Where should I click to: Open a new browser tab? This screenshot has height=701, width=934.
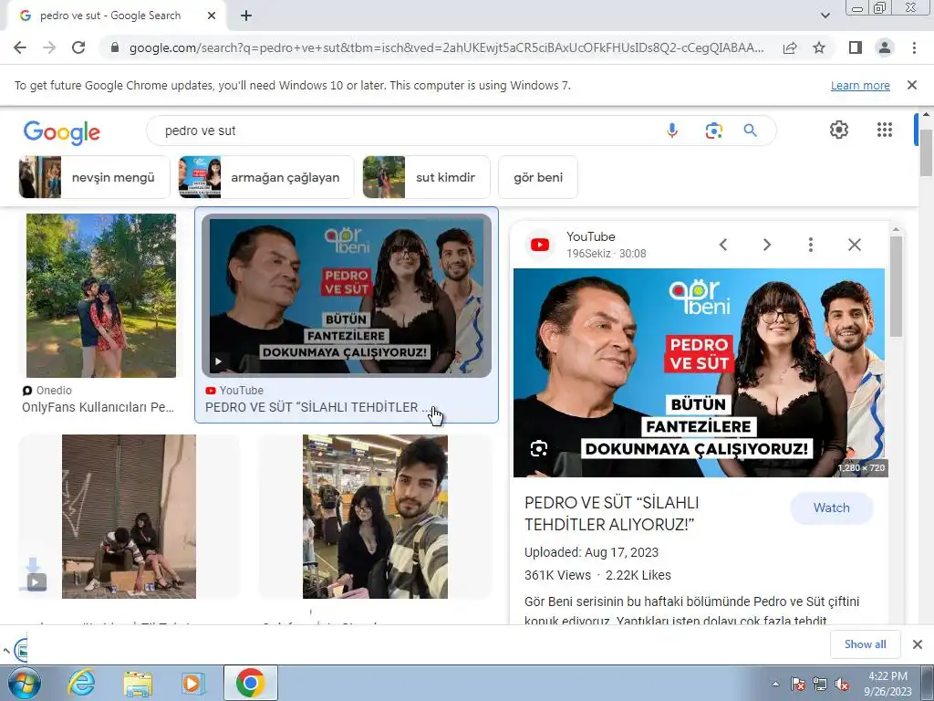pos(246,16)
